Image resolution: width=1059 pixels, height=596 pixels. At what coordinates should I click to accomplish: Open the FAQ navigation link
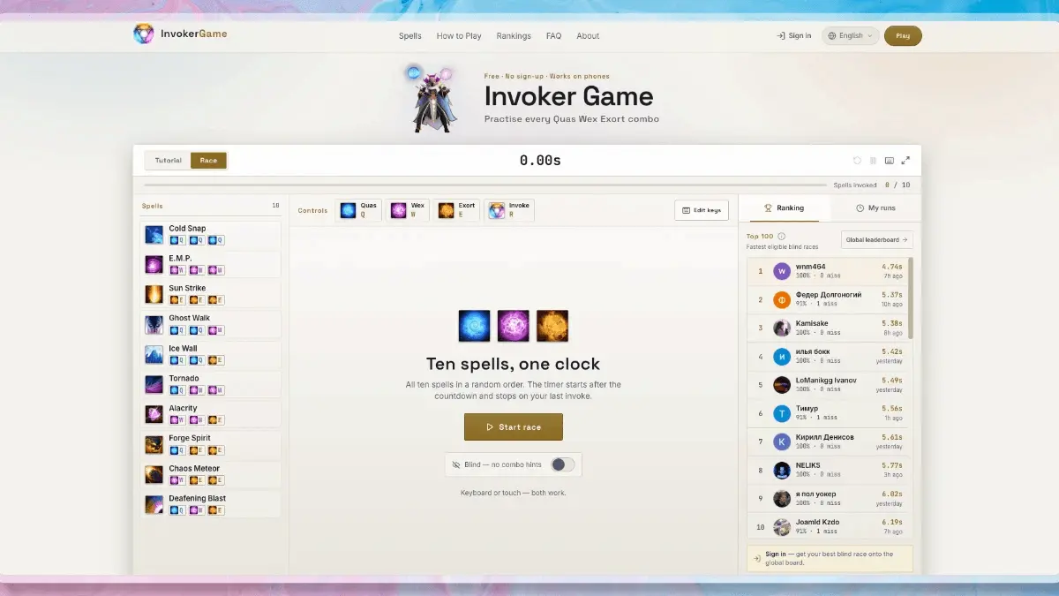click(553, 36)
